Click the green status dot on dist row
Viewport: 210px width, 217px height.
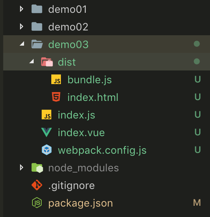pos(197,61)
